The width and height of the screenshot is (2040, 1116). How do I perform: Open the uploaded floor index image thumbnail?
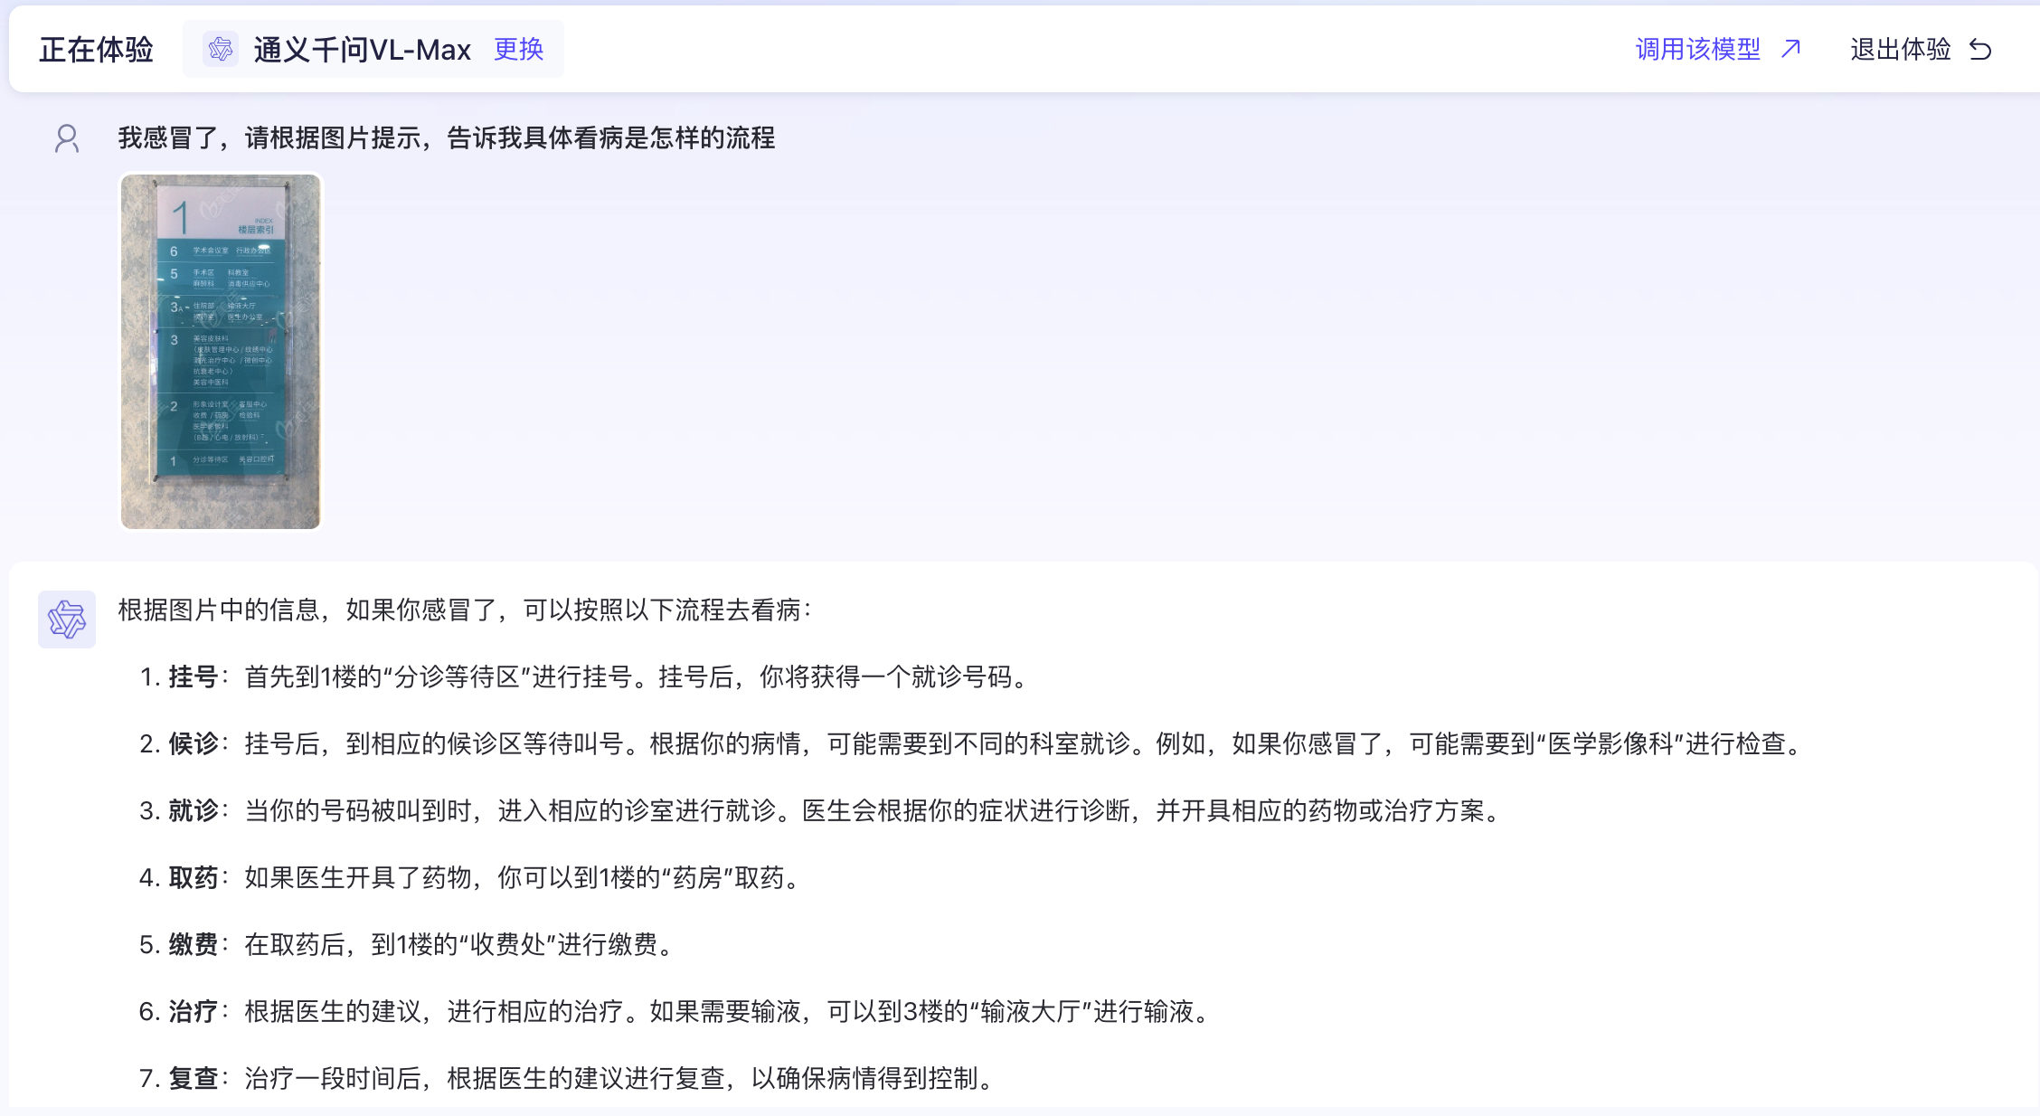221,351
